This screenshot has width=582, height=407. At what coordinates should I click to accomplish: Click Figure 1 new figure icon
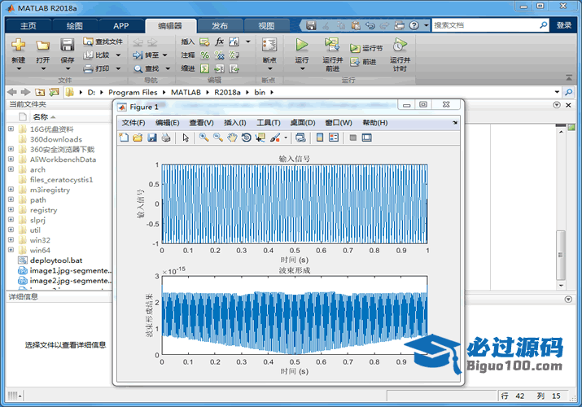tap(124, 138)
